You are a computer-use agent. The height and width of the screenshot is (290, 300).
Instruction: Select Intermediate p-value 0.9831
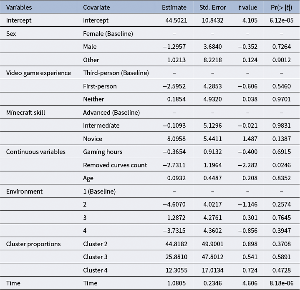coord(282,126)
